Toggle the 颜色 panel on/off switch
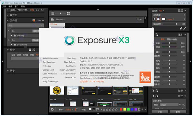Viewport: 193px width, 116px height. (153, 96)
